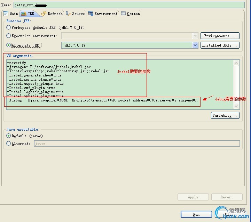This screenshot has width=251, height=222.
Task: Click VM arguments scrollbar down arrow
Action: [236, 106]
